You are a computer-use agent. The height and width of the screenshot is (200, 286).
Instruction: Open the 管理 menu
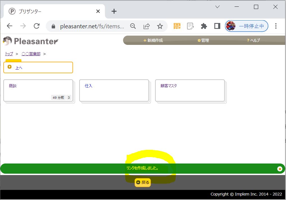coord(203,40)
